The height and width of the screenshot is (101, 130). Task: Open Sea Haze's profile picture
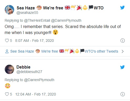pyautogui.click(x=9, y=10)
